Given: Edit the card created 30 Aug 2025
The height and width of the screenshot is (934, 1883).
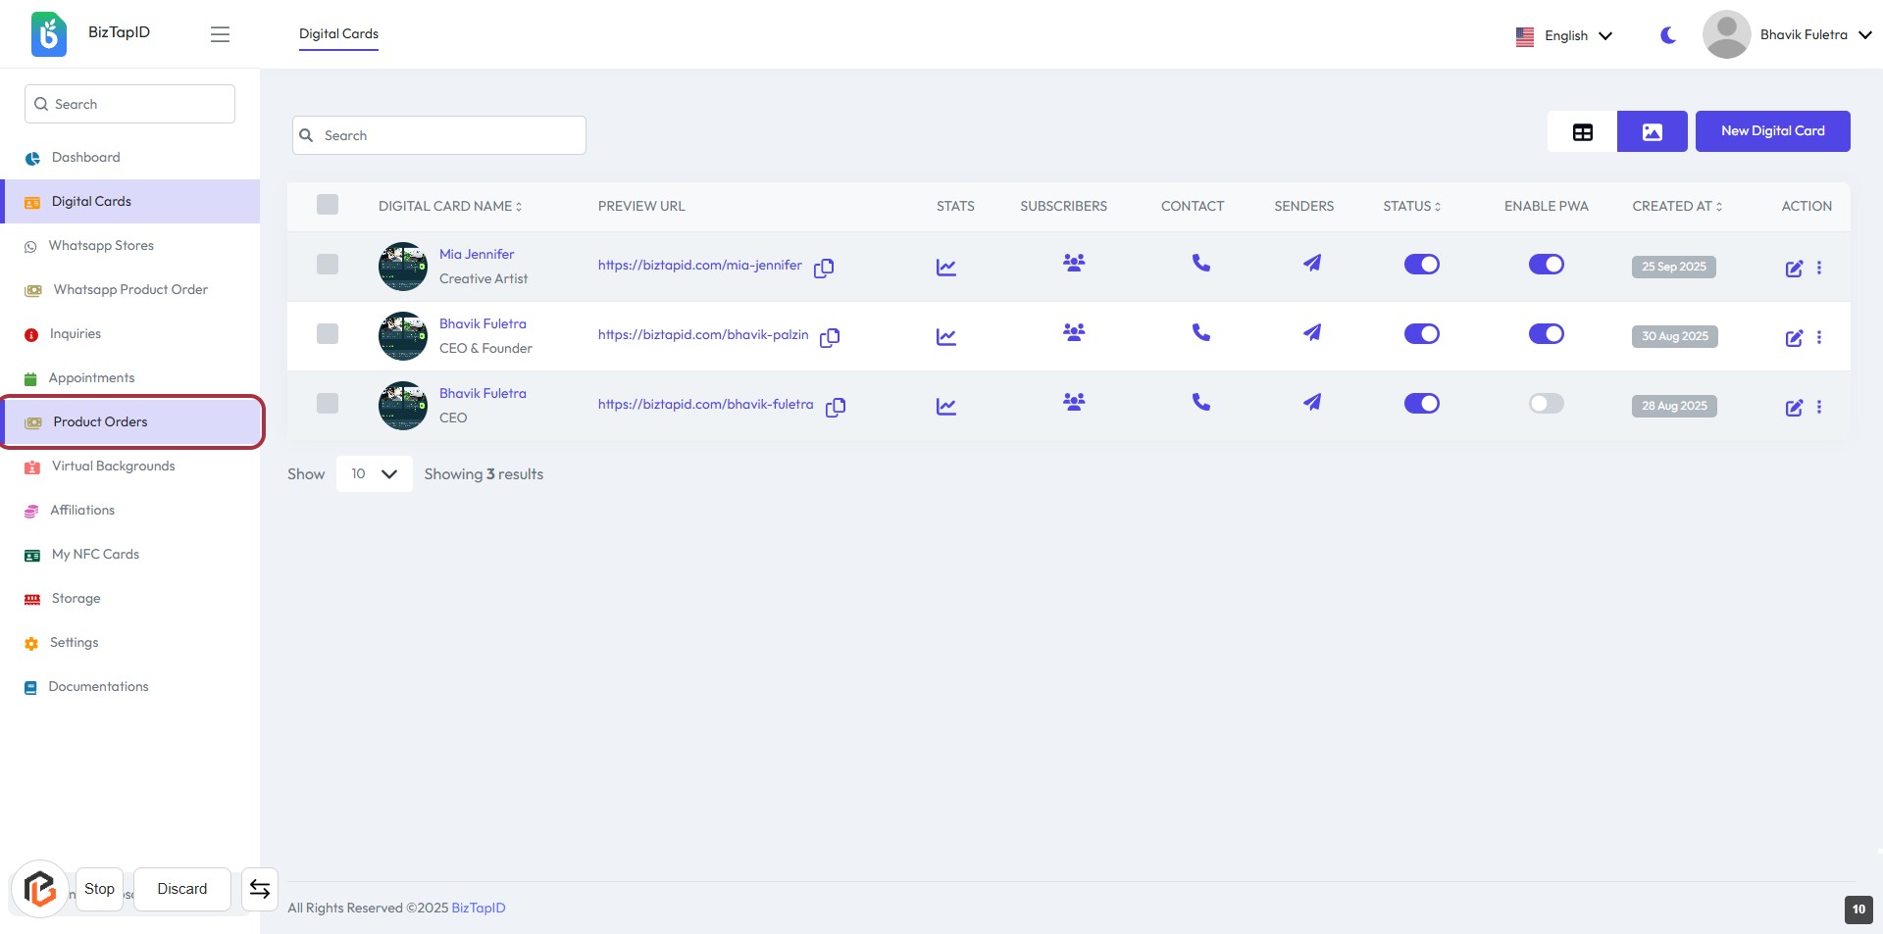Looking at the screenshot, I should click(1793, 338).
